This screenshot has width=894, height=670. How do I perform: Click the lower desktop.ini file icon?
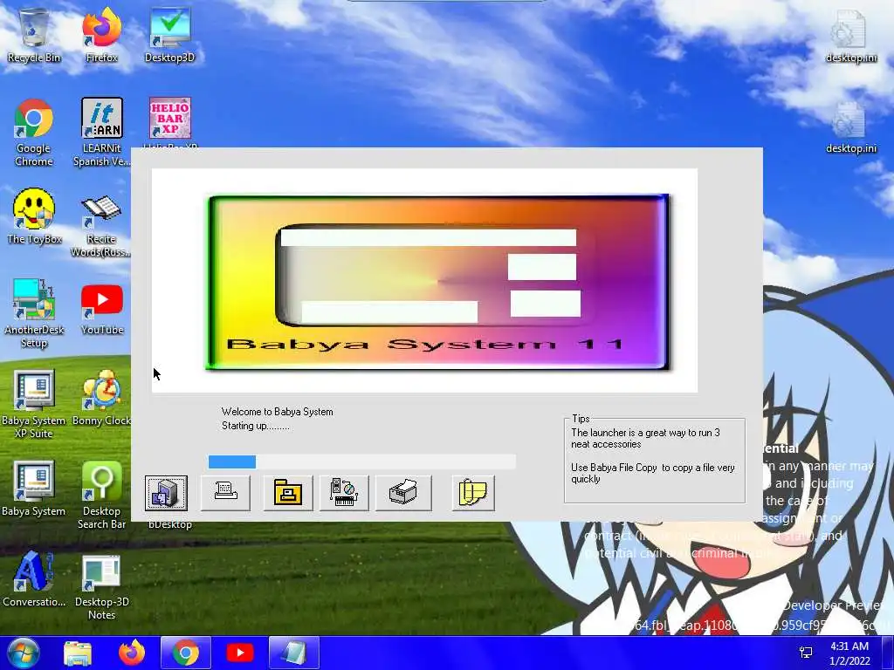(x=851, y=127)
